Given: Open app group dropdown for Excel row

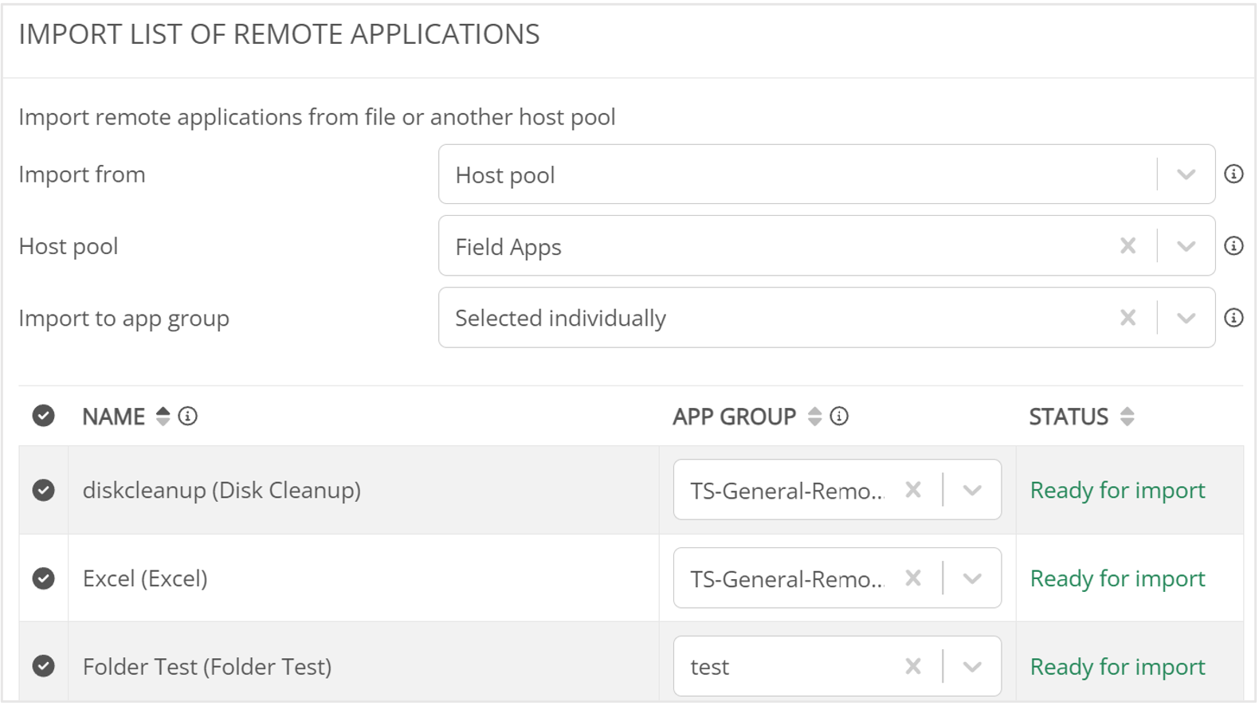Looking at the screenshot, I should pyautogui.click(x=971, y=578).
